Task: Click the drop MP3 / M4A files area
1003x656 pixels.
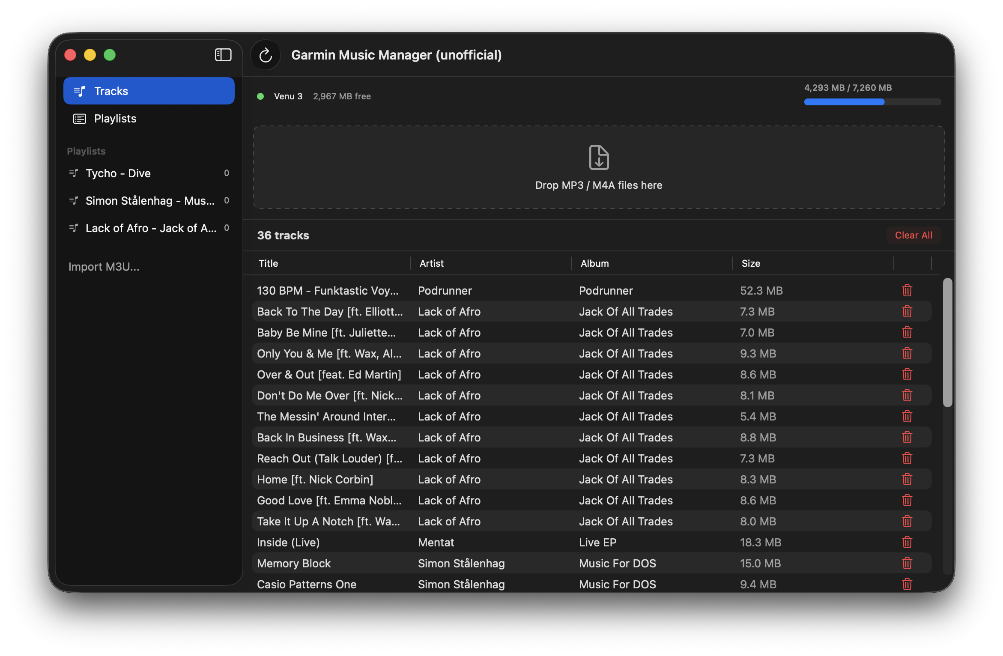Action: point(599,167)
